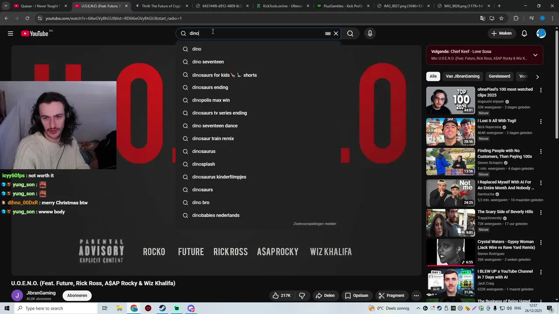Image resolution: width=559 pixels, height=314 pixels.
Task: Reload the page with refresh icon
Action: 27,18
